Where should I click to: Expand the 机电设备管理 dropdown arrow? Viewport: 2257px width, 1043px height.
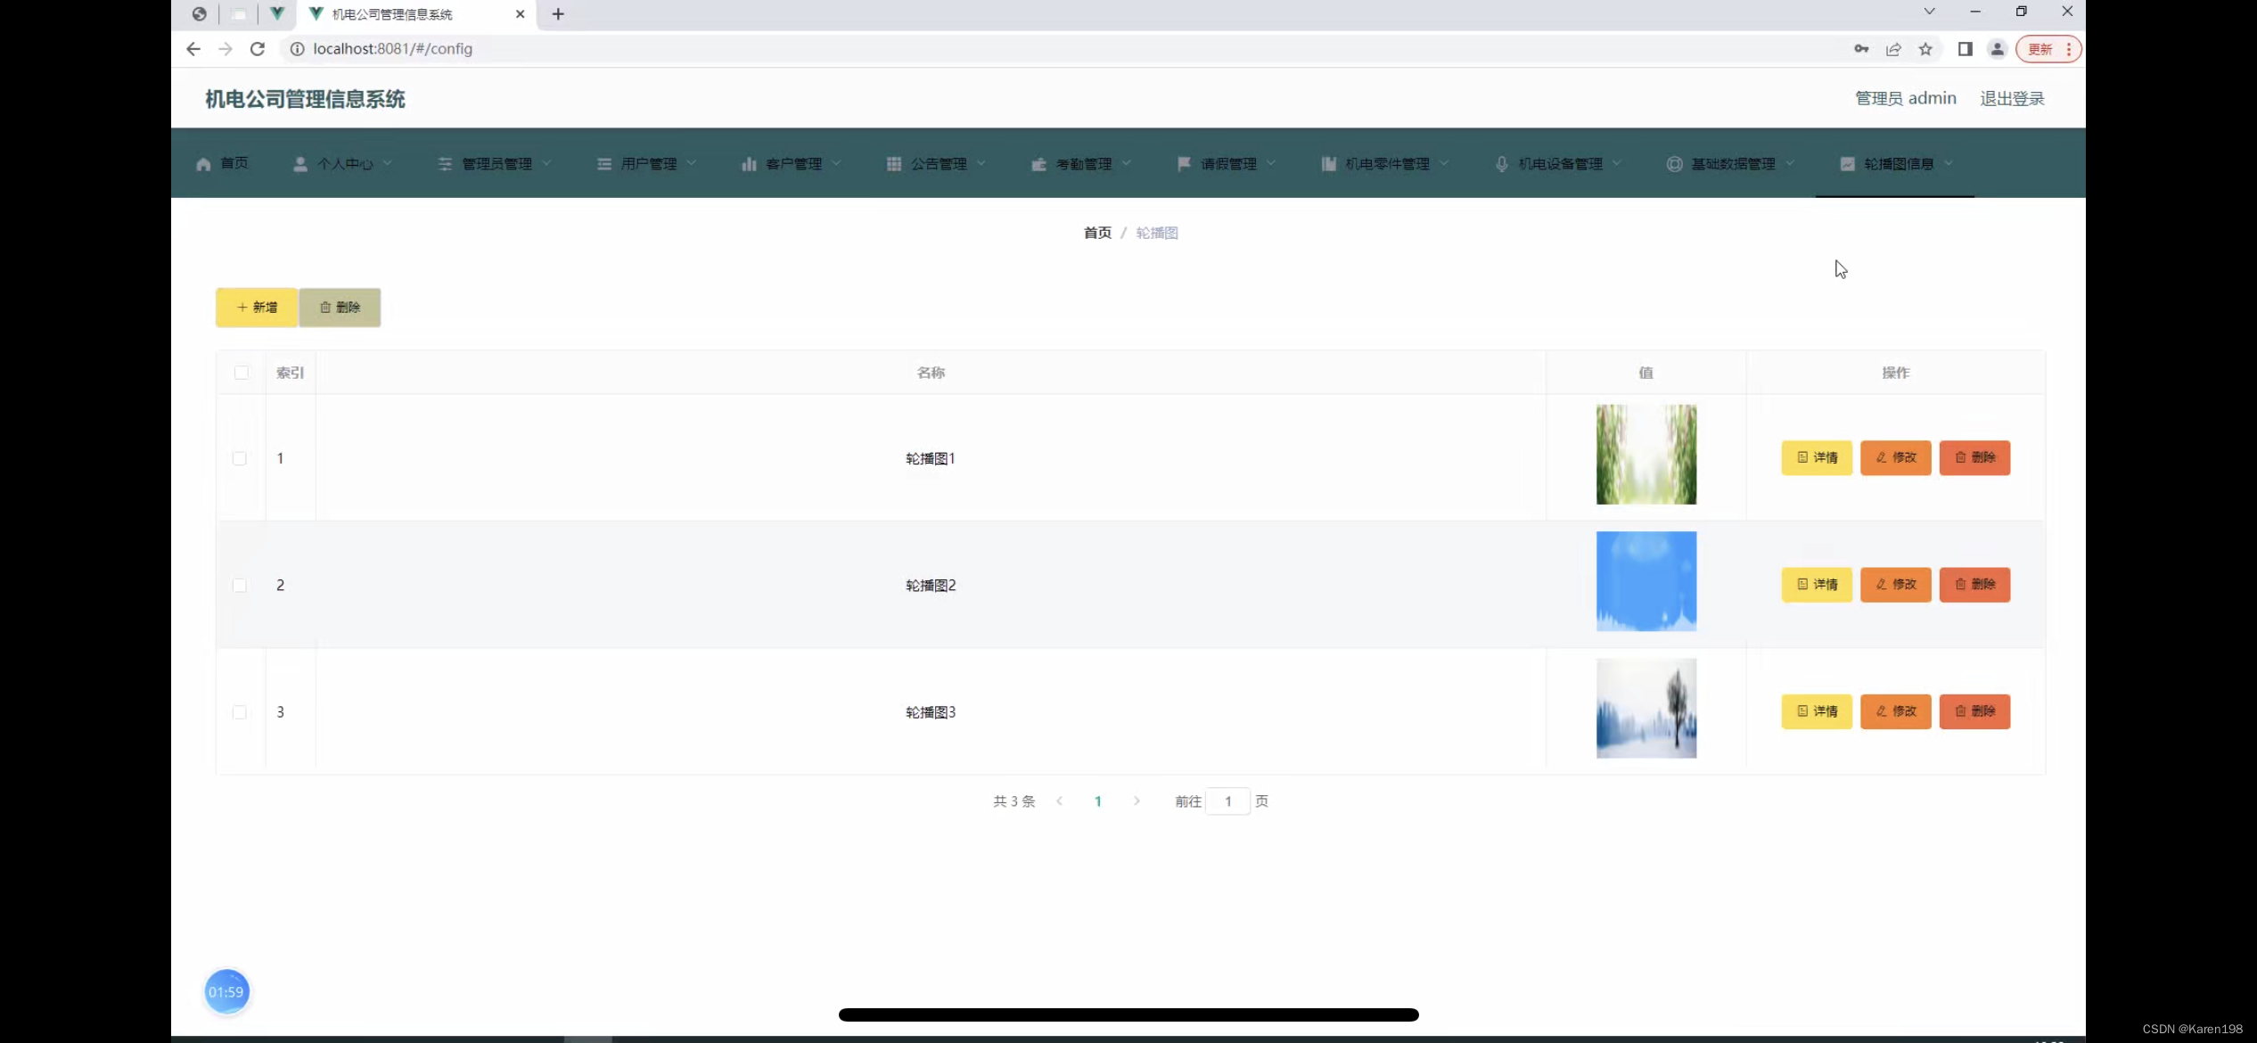(1617, 163)
